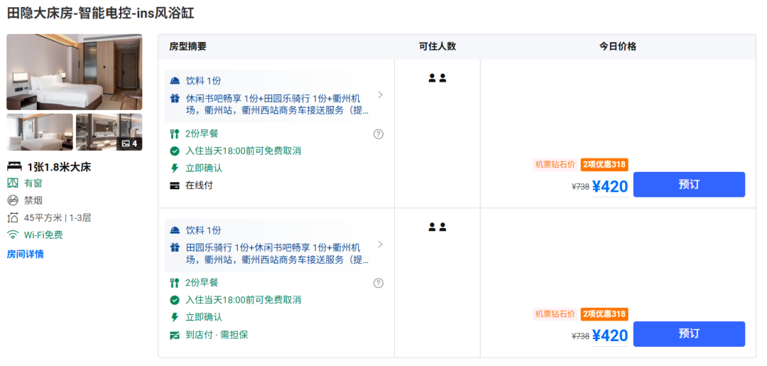Expand the second rate's benefits chevron
The width and height of the screenshot is (767, 366).
[x=381, y=244]
